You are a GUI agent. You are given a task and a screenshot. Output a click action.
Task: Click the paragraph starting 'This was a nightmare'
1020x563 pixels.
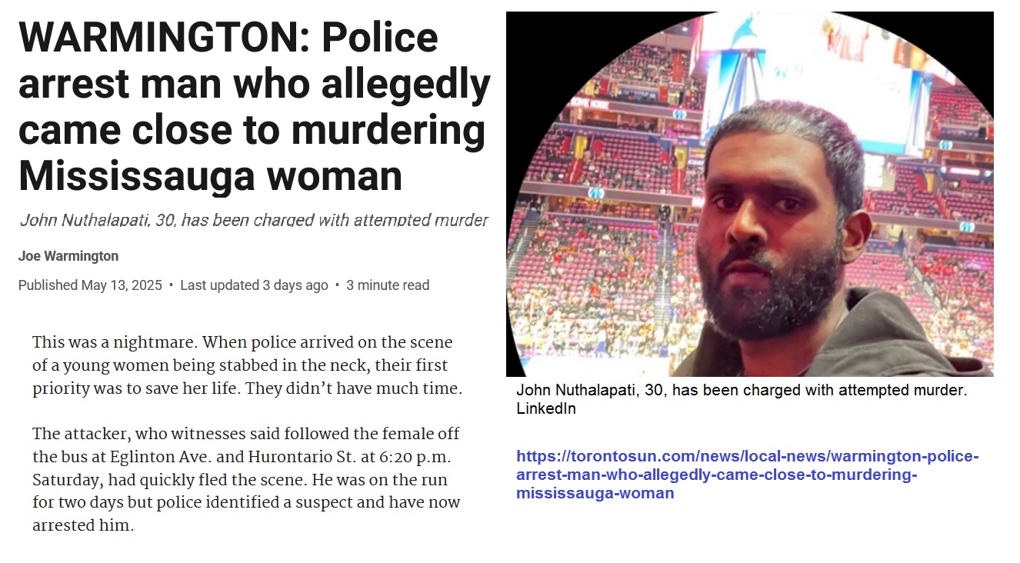(x=247, y=365)
